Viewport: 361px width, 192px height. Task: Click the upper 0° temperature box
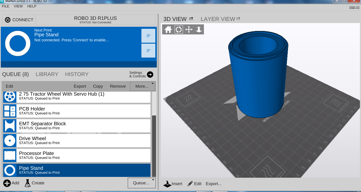148,36
